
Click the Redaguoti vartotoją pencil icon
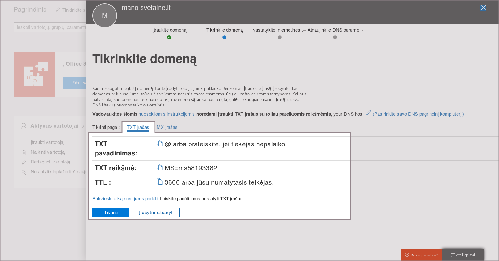(x=24, y=162)
